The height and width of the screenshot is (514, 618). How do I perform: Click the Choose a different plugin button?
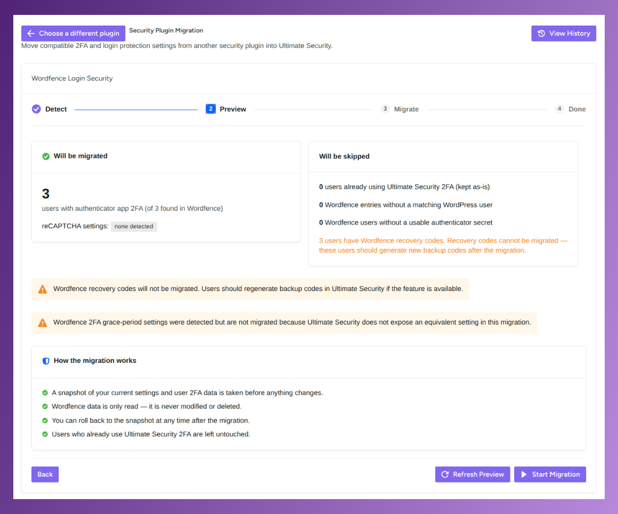pyautogui.click(x=74, y=34)
